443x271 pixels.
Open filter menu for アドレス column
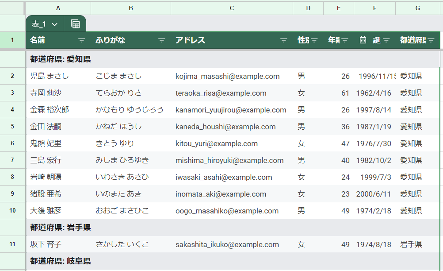[x=284, y=40]
